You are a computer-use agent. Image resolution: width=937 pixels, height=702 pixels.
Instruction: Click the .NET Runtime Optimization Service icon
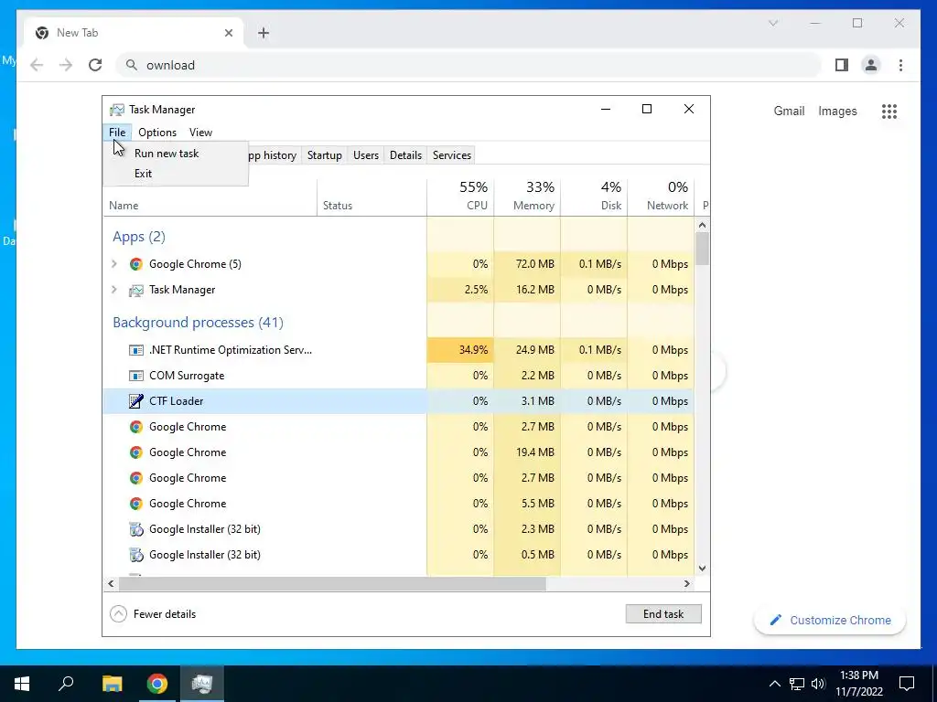coord(136,350)
